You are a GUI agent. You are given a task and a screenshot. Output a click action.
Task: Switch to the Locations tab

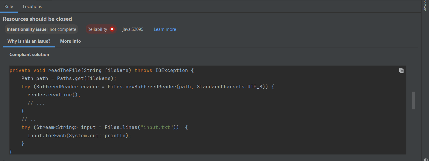pos(32,6)
